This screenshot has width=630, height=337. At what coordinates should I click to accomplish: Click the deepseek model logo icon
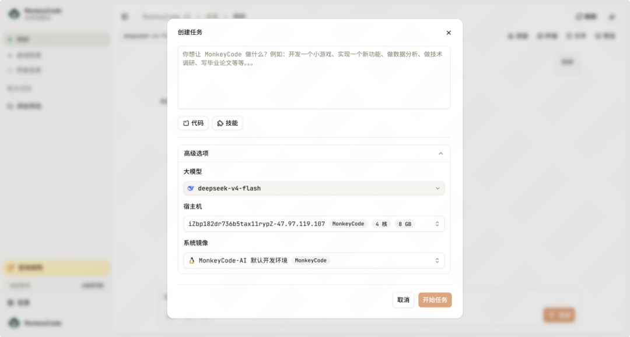(x=191, y=189)
